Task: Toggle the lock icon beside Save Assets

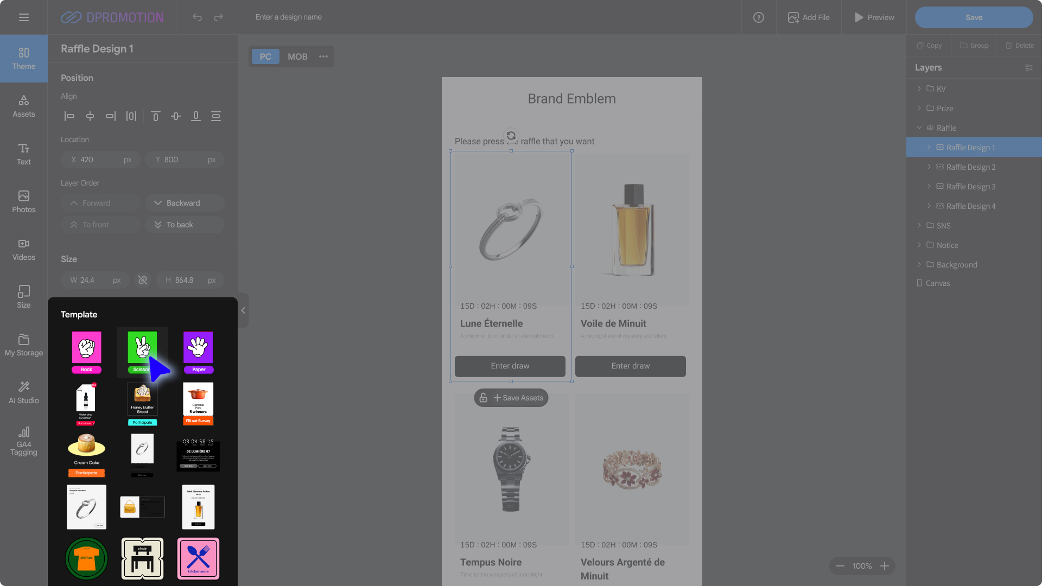Action: coord(483,398)
